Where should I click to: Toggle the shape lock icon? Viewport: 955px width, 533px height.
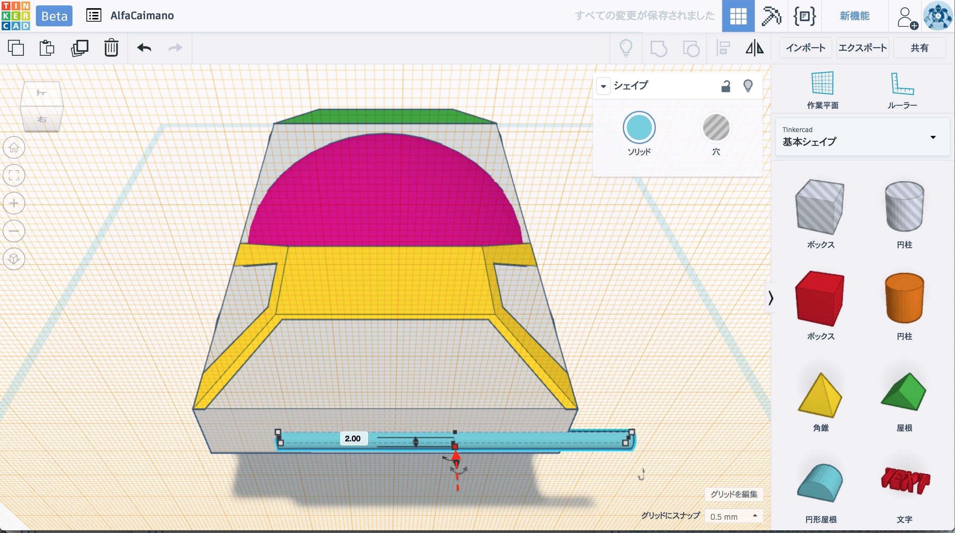[726, 86]
